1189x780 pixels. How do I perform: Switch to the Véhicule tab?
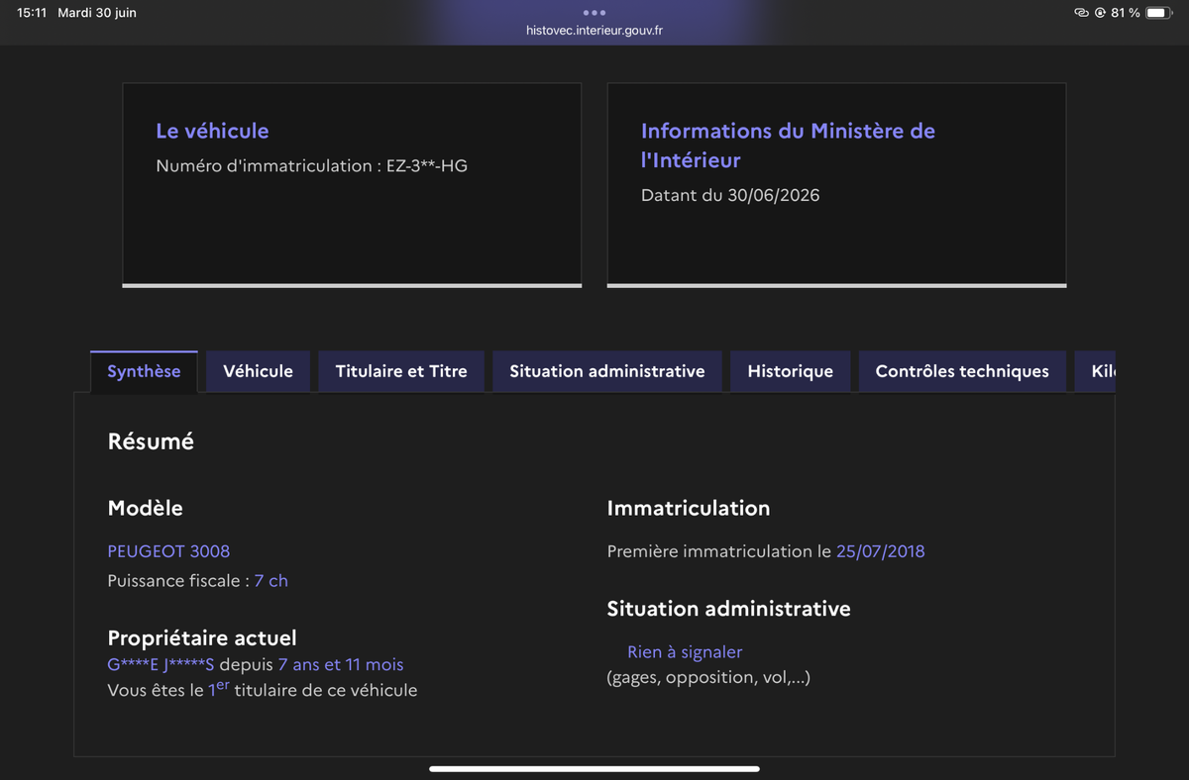tap(258, 371)
